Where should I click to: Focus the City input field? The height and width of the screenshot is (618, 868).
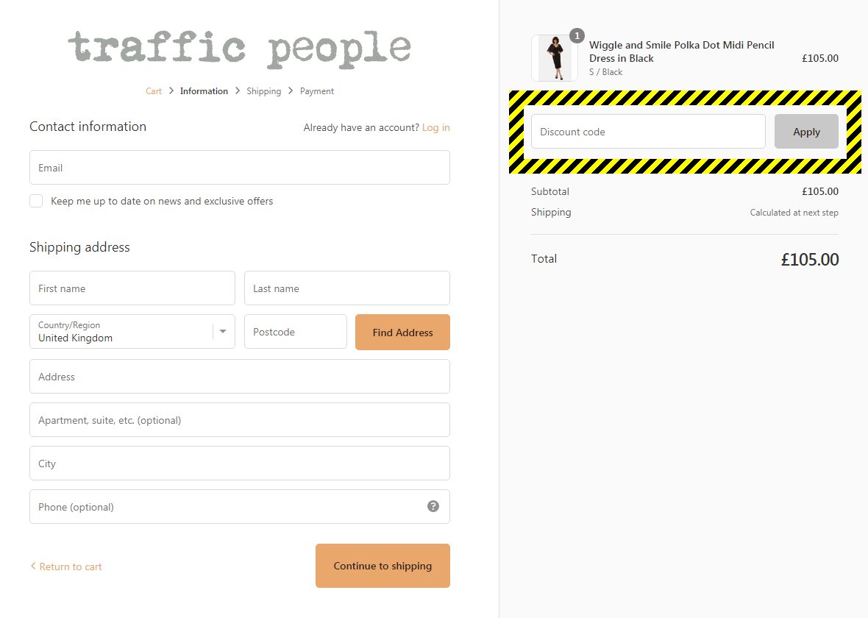(x=240, y=464)
